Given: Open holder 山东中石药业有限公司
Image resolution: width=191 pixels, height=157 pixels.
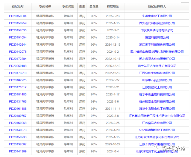Looking at the screenshot, I should tap(157, 80).
